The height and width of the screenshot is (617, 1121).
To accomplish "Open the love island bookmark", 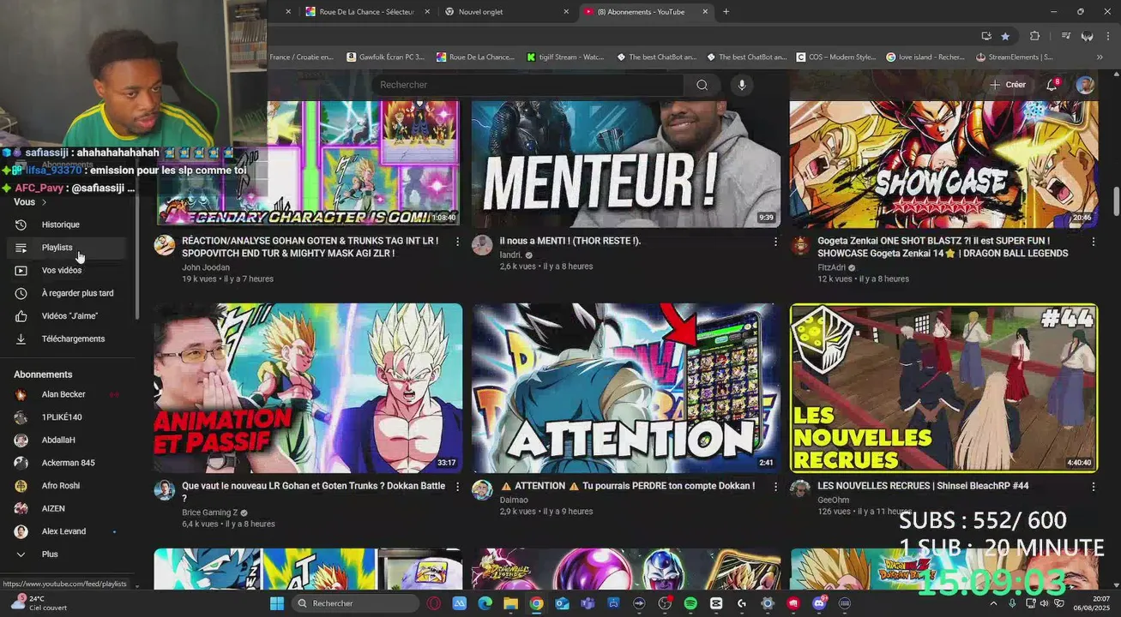I will click(x=926, y=57).
